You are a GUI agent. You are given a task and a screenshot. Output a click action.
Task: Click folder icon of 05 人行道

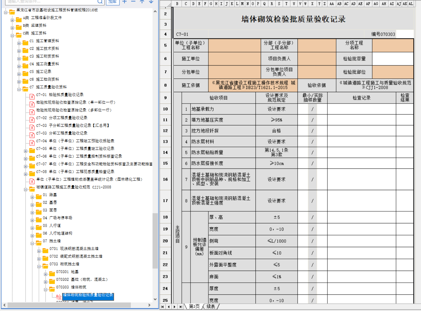point(39,228)
